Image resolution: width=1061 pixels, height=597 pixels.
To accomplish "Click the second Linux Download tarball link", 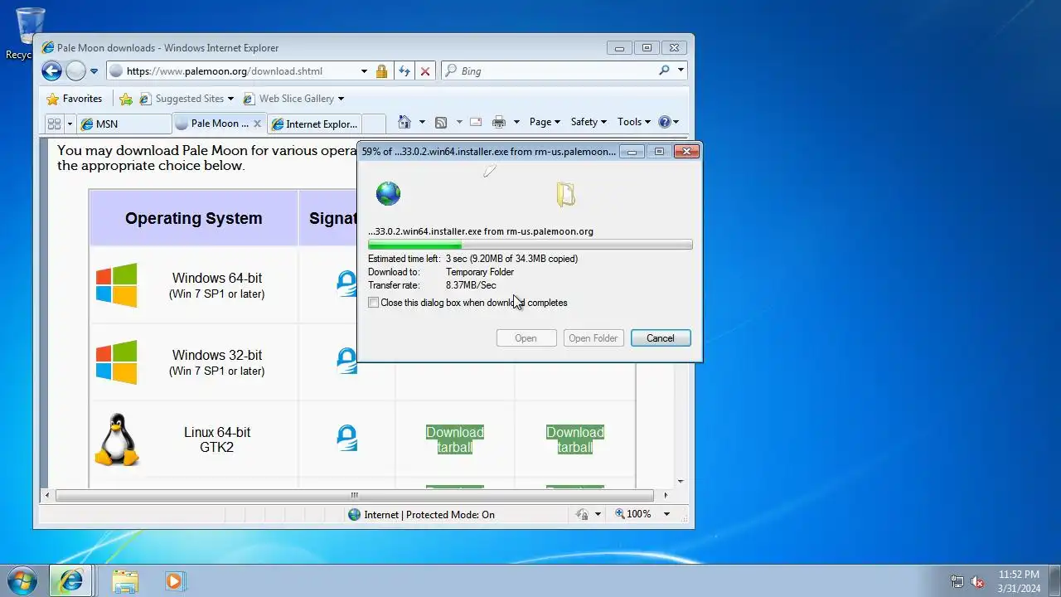I will coord(575,439).
